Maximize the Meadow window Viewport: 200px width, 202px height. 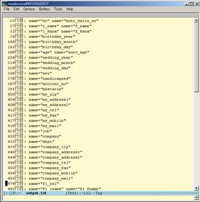pos(191,4)
